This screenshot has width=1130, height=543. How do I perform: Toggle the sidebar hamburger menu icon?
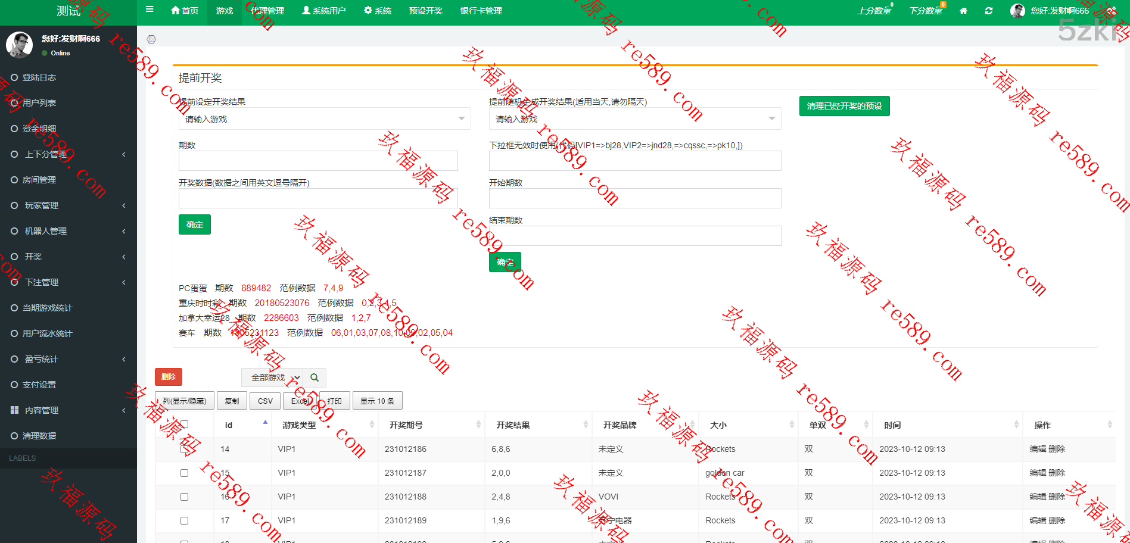pyautogui.click(x=150, y=10)
